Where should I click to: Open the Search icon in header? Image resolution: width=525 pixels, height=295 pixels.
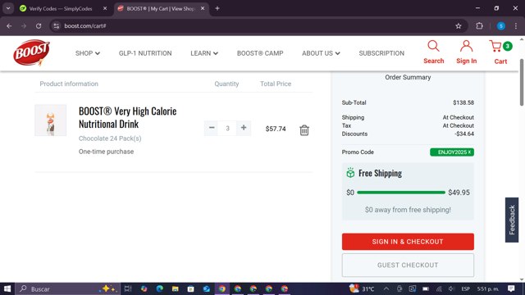click(433, 52)
